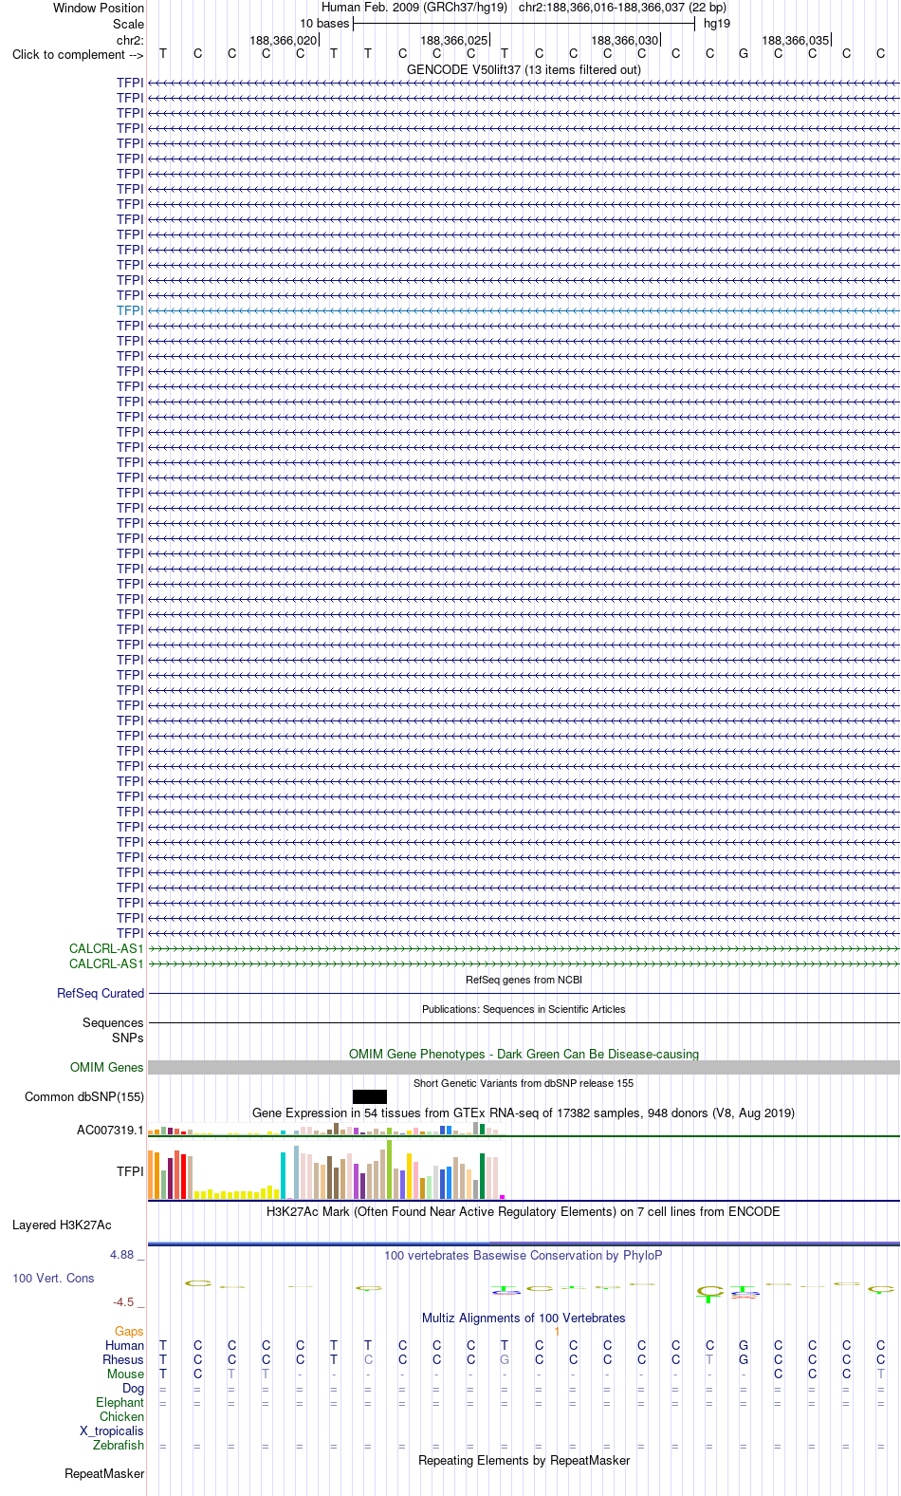Click the 'Sequences' track label
Viewport: 901px width, 1496px height.
pyautogui.click(x=113, y=1023)
